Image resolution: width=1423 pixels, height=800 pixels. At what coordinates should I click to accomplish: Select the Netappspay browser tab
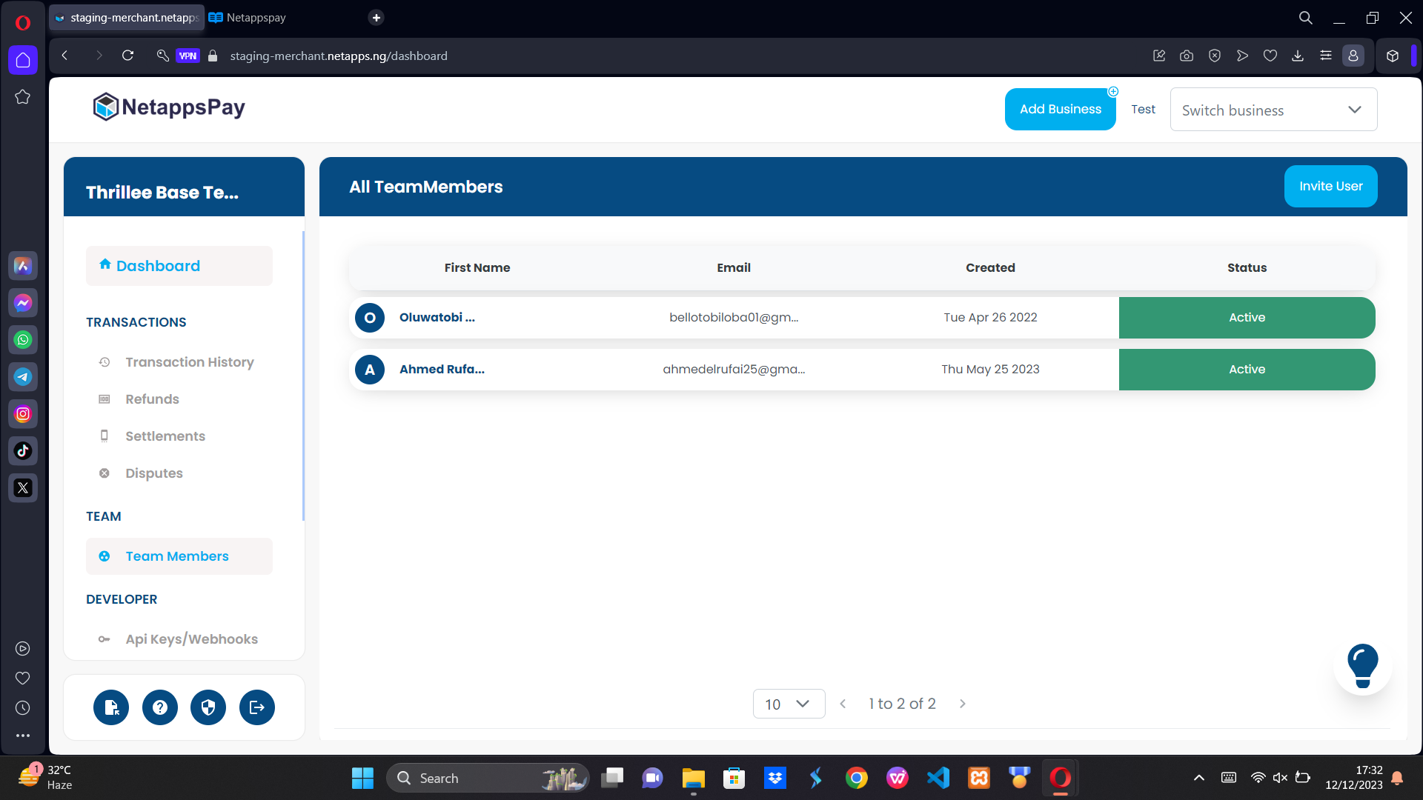[x=256, y=18]
